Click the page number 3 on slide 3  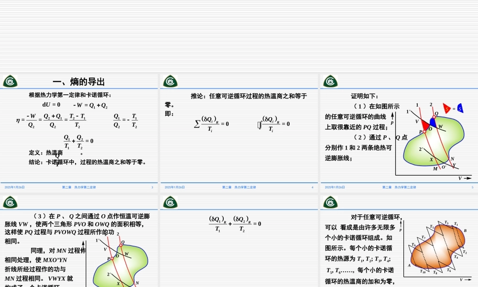point(153,187)
